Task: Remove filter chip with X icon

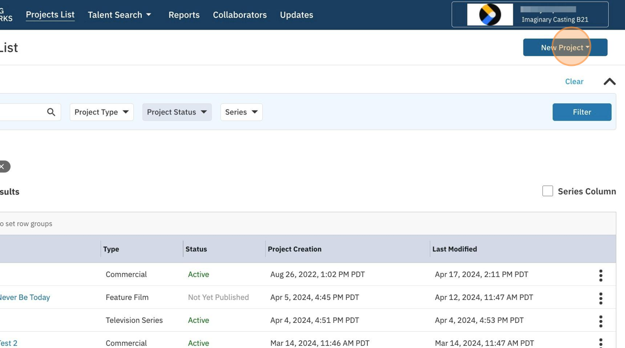Action: (3, 166)
